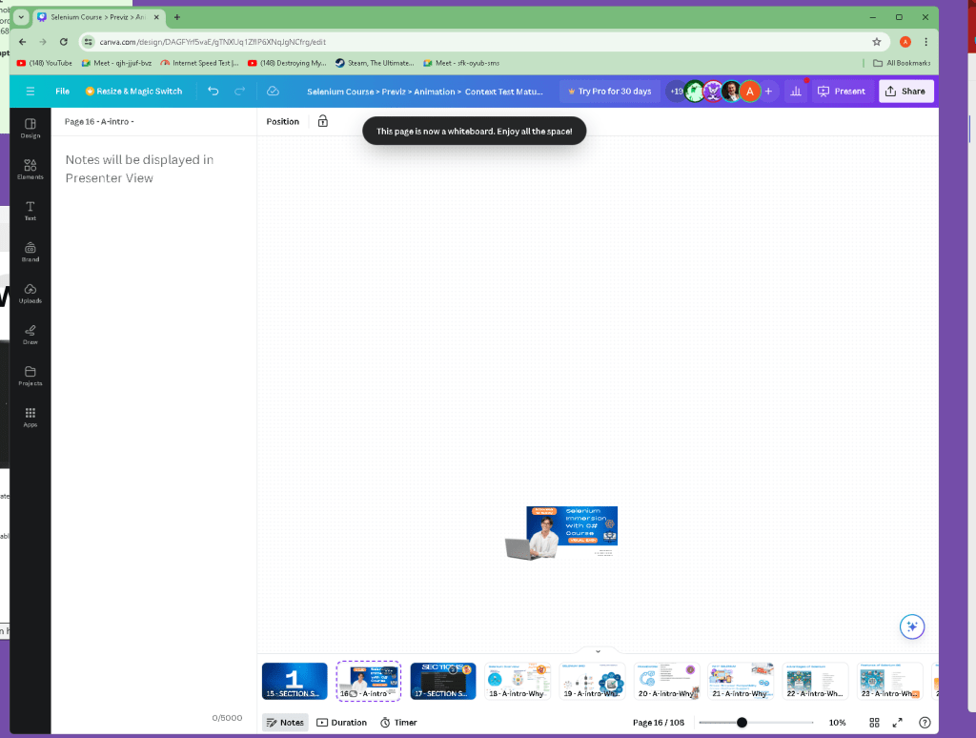Open the Apps panel

click(30, 417)
